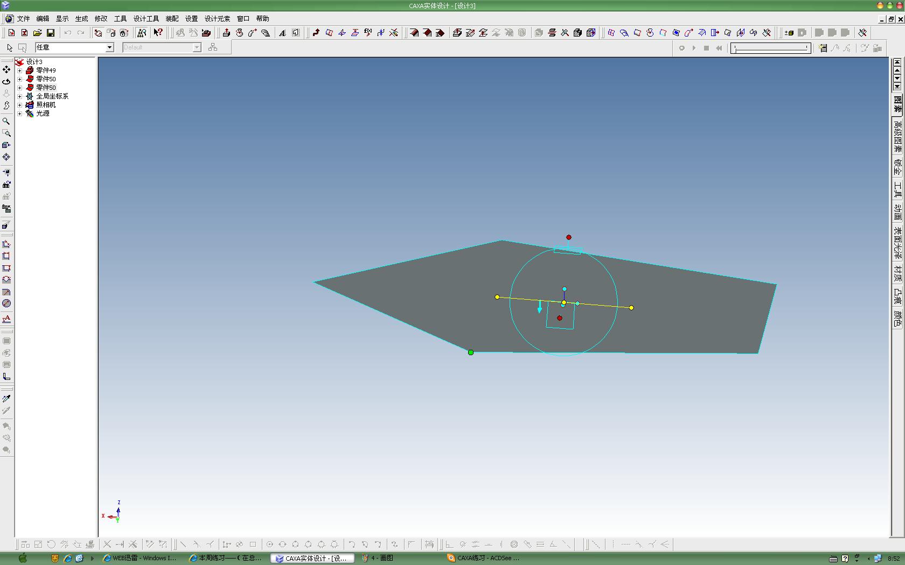Open the 生成 menu
The width and height of the screenshot is (905, 565).
tap(81, 18)
